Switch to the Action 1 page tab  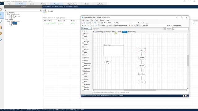[x=114, y=32]
